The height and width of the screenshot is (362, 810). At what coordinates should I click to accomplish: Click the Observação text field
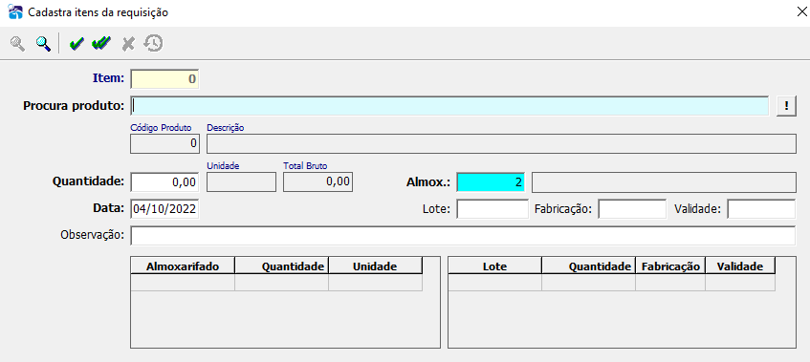point(463,236)
